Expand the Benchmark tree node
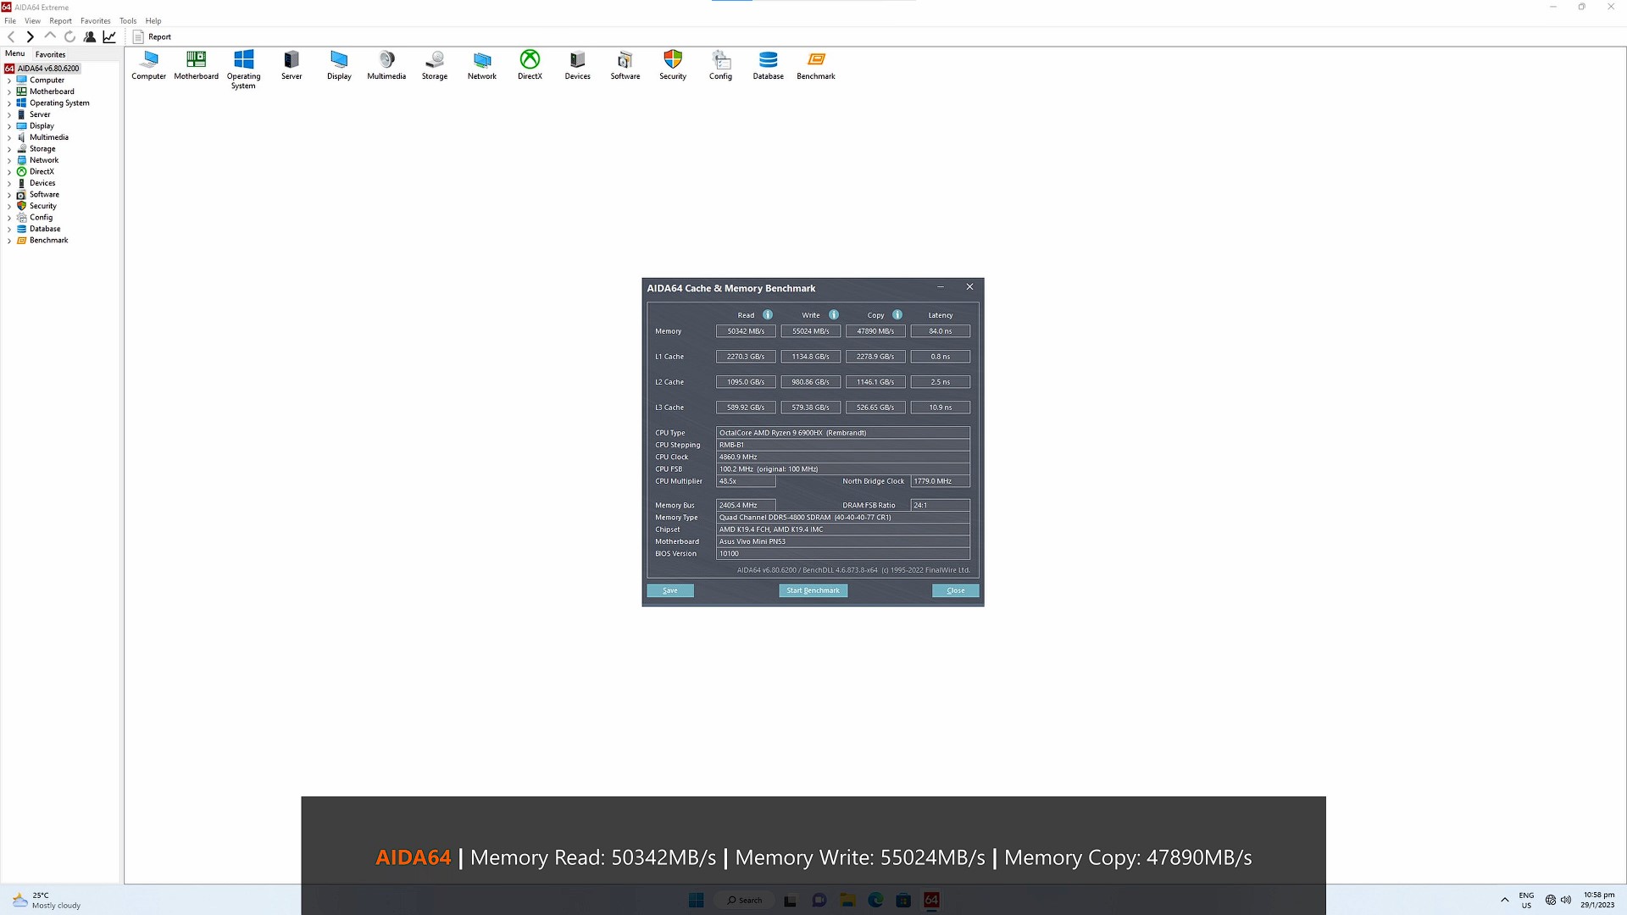 tap(9, 241)
